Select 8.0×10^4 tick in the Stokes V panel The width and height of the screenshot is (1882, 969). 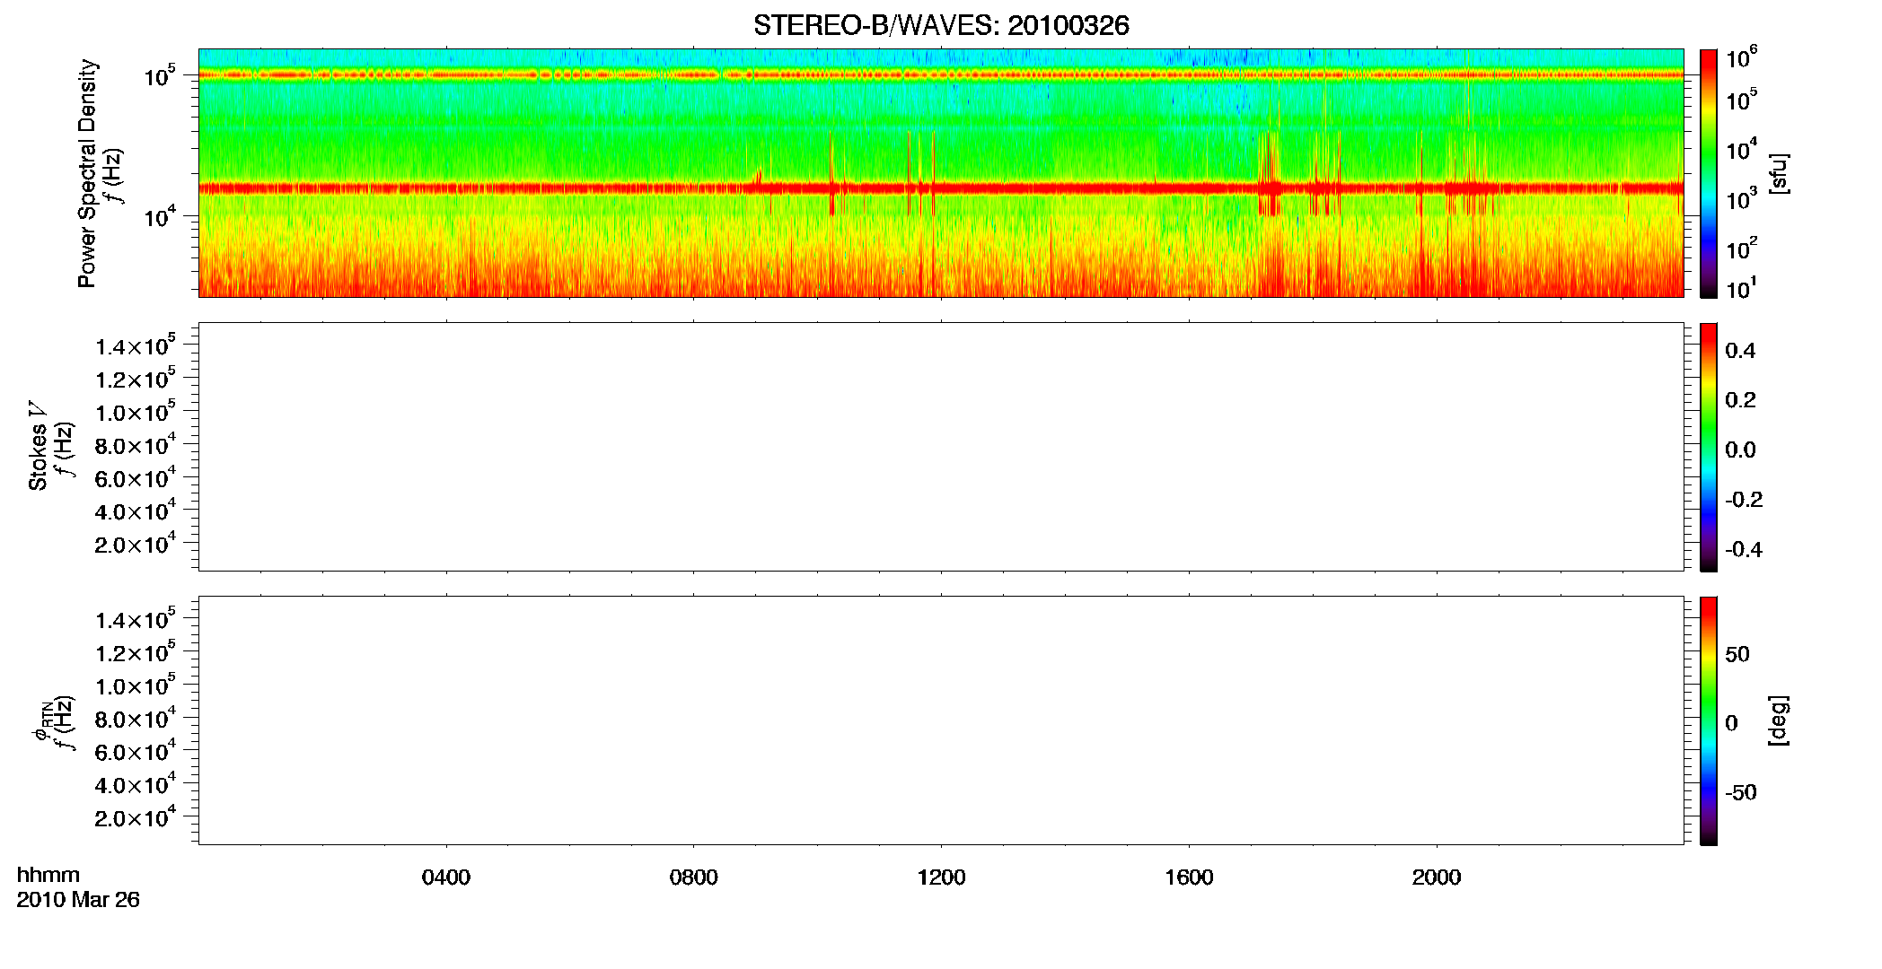[136, 446]
